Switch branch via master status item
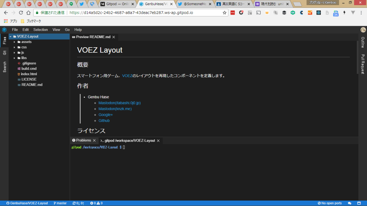 click(x=60, y=203)
